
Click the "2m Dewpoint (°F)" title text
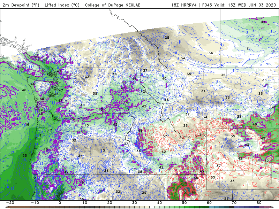pos(21,5)
